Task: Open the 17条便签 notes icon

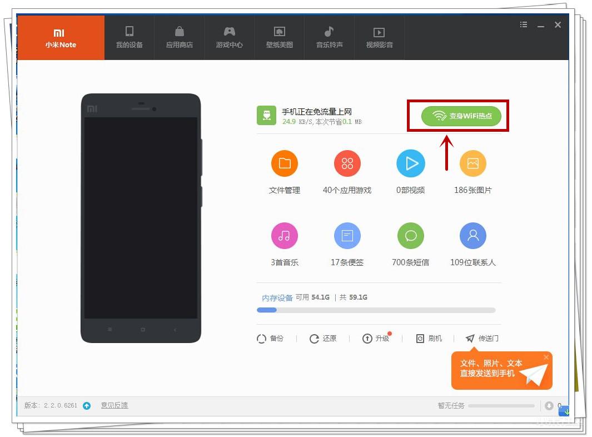Action: click(347, 236)
